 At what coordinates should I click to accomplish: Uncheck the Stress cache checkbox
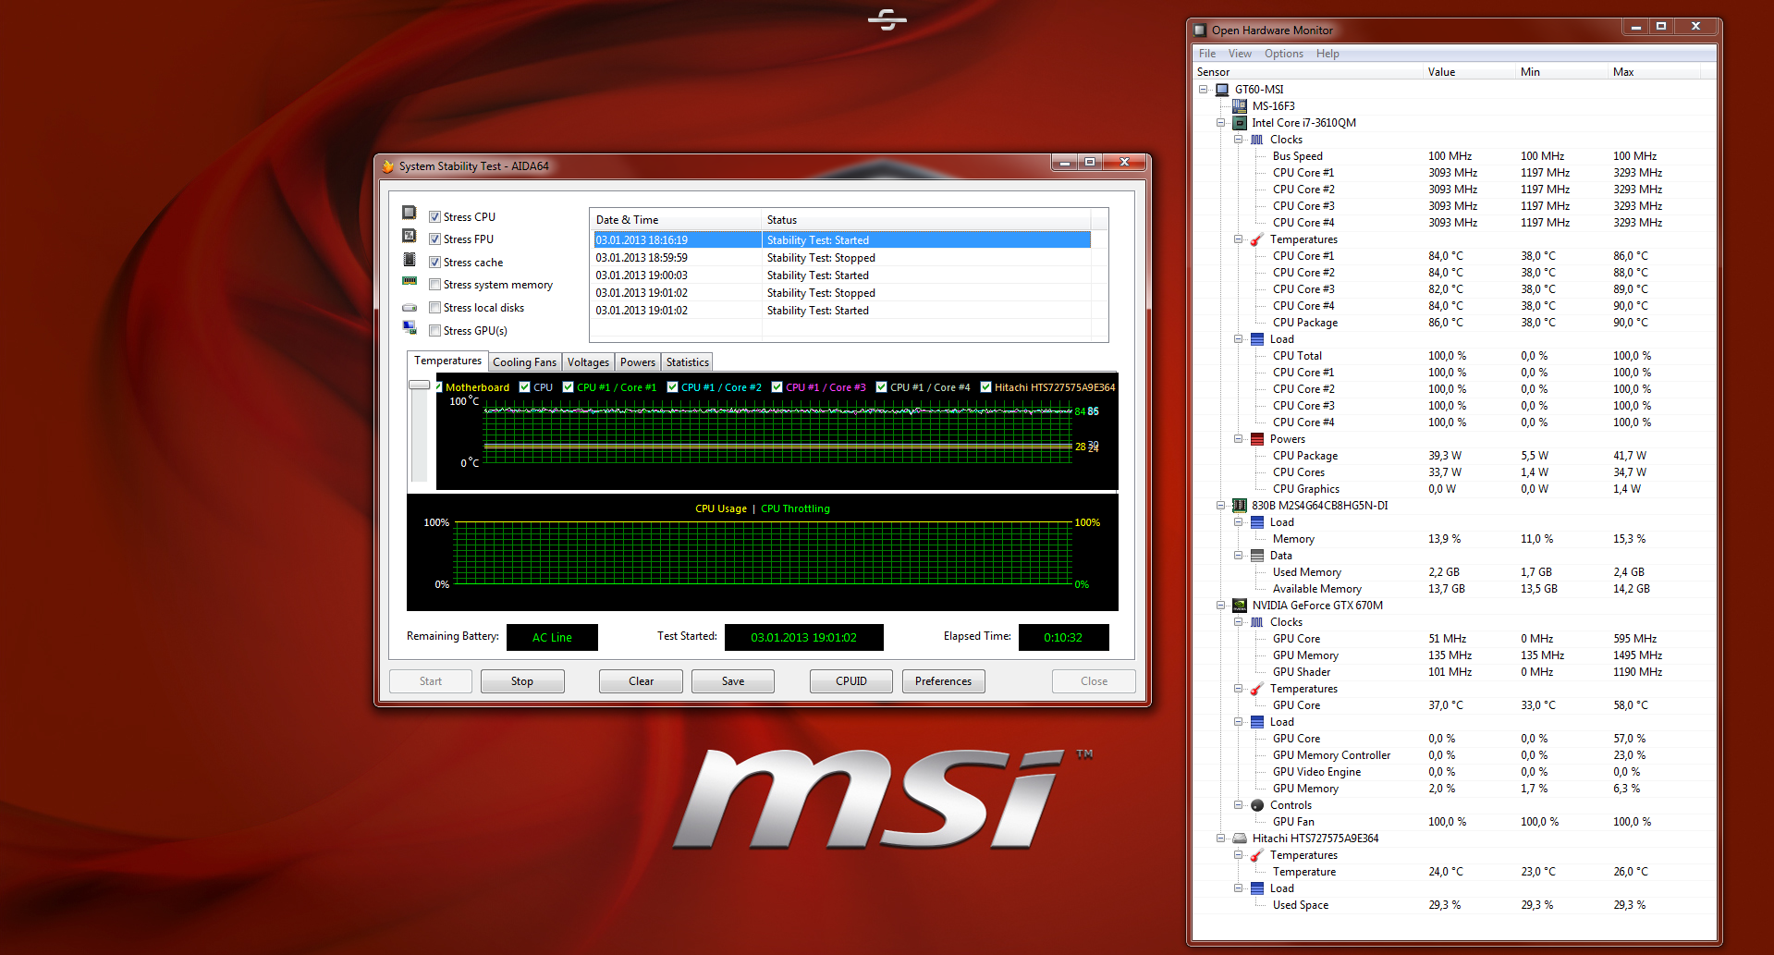434,263
